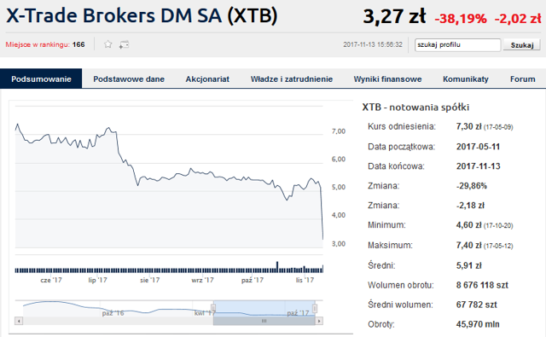Click the highlighted range in the chart navigator
The image size is (546, 337).
264,308
